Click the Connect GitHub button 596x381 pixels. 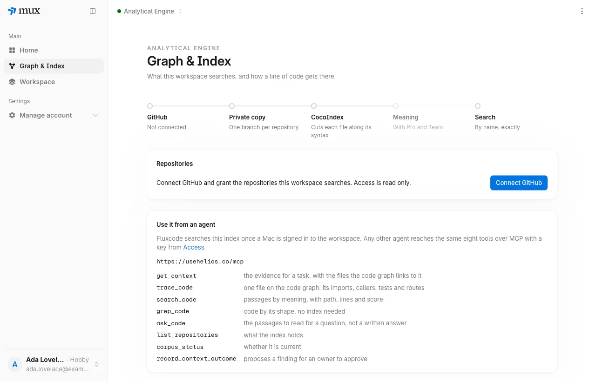pyautogui.click(x=519, y=183)
